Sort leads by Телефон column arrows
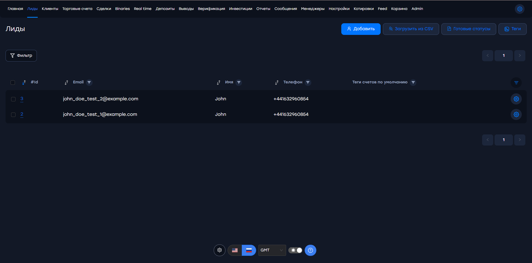This screenshot has width=532, height=263. point(277,82)
